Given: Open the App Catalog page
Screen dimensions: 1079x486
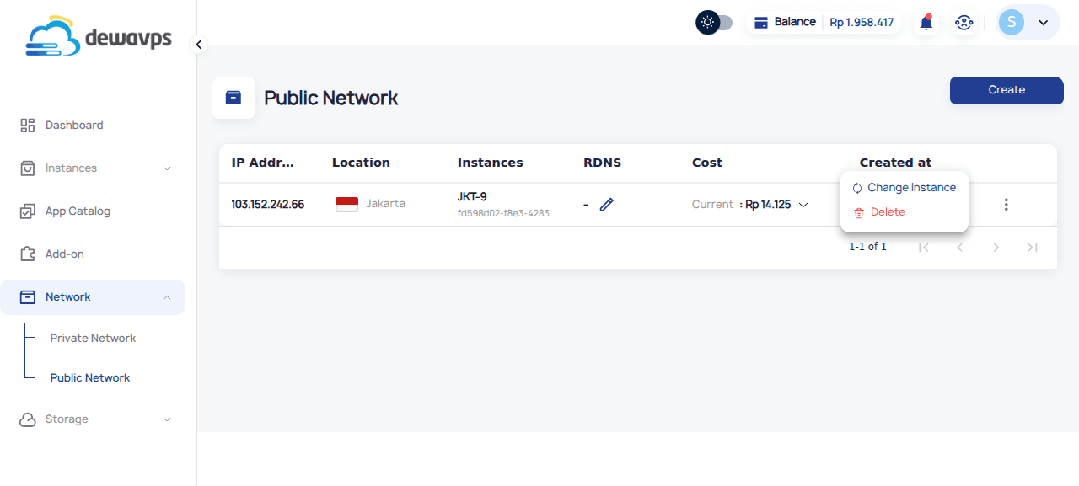Looking at the screenshot, I should pos(78,211).
